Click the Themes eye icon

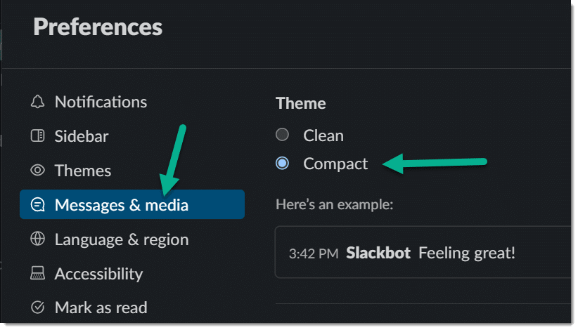(x=37, y=170)
